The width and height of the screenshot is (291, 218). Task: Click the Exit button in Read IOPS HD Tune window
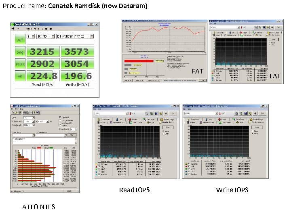coord(173,113)
